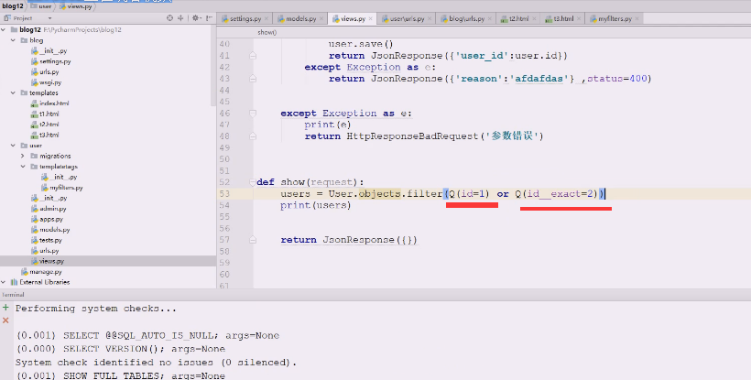Collapse the blog folder arrow
The width and height of the screenshot is (751, 380).
[13, 40]
